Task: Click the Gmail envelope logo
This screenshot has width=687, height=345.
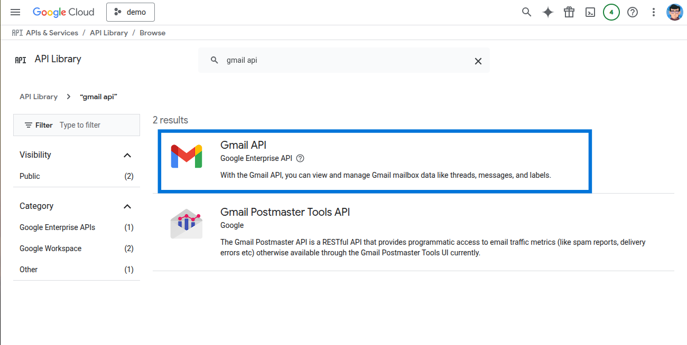Action: click(187, 156)
